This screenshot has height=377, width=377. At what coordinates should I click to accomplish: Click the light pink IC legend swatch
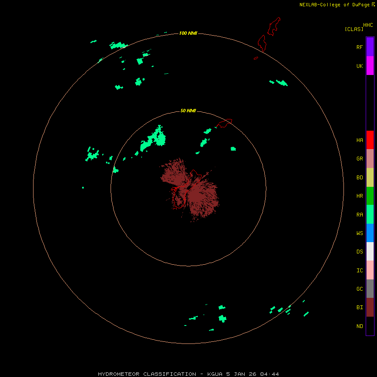coord(370,270)
